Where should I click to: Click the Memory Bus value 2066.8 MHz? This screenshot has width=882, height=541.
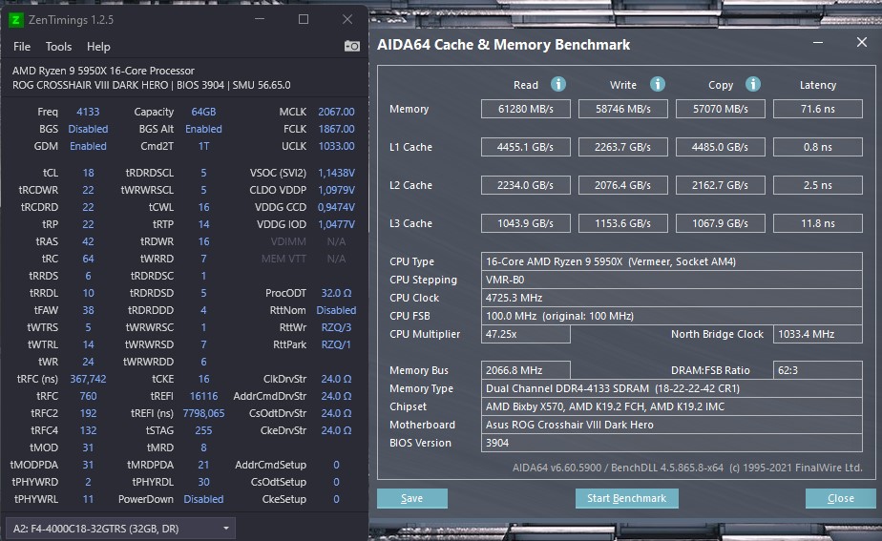coord(526,370)
